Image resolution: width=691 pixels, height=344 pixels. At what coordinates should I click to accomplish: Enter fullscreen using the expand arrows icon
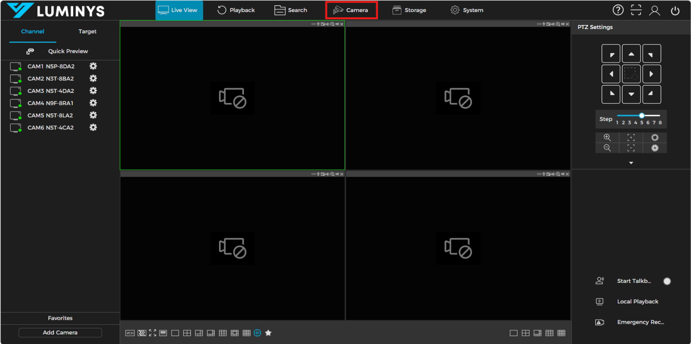click(x=153, y=333)
